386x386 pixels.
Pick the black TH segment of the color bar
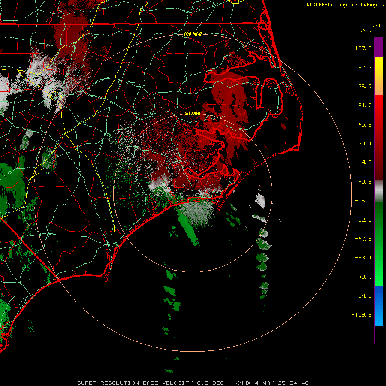379,334
